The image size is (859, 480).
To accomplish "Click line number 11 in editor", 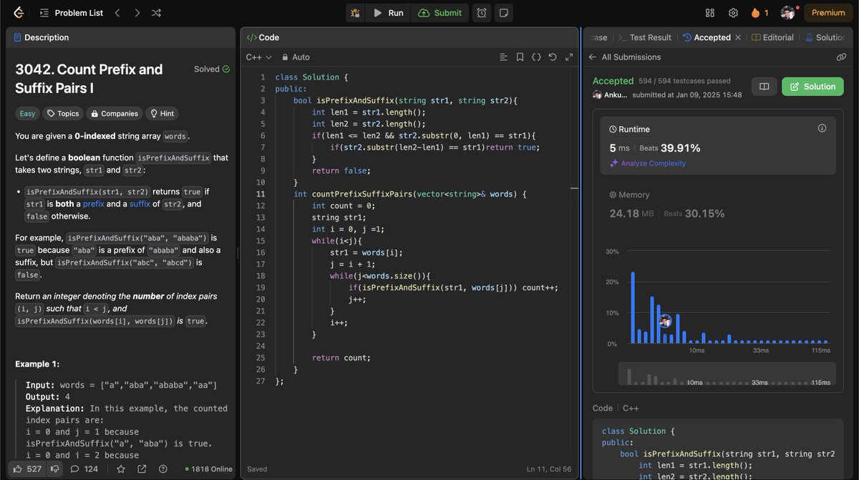I will pos(261,194).
